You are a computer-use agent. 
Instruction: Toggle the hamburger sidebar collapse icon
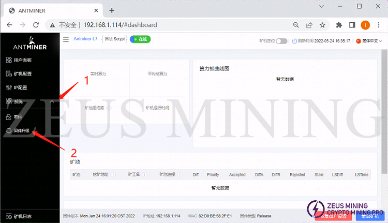pos(66,39)
